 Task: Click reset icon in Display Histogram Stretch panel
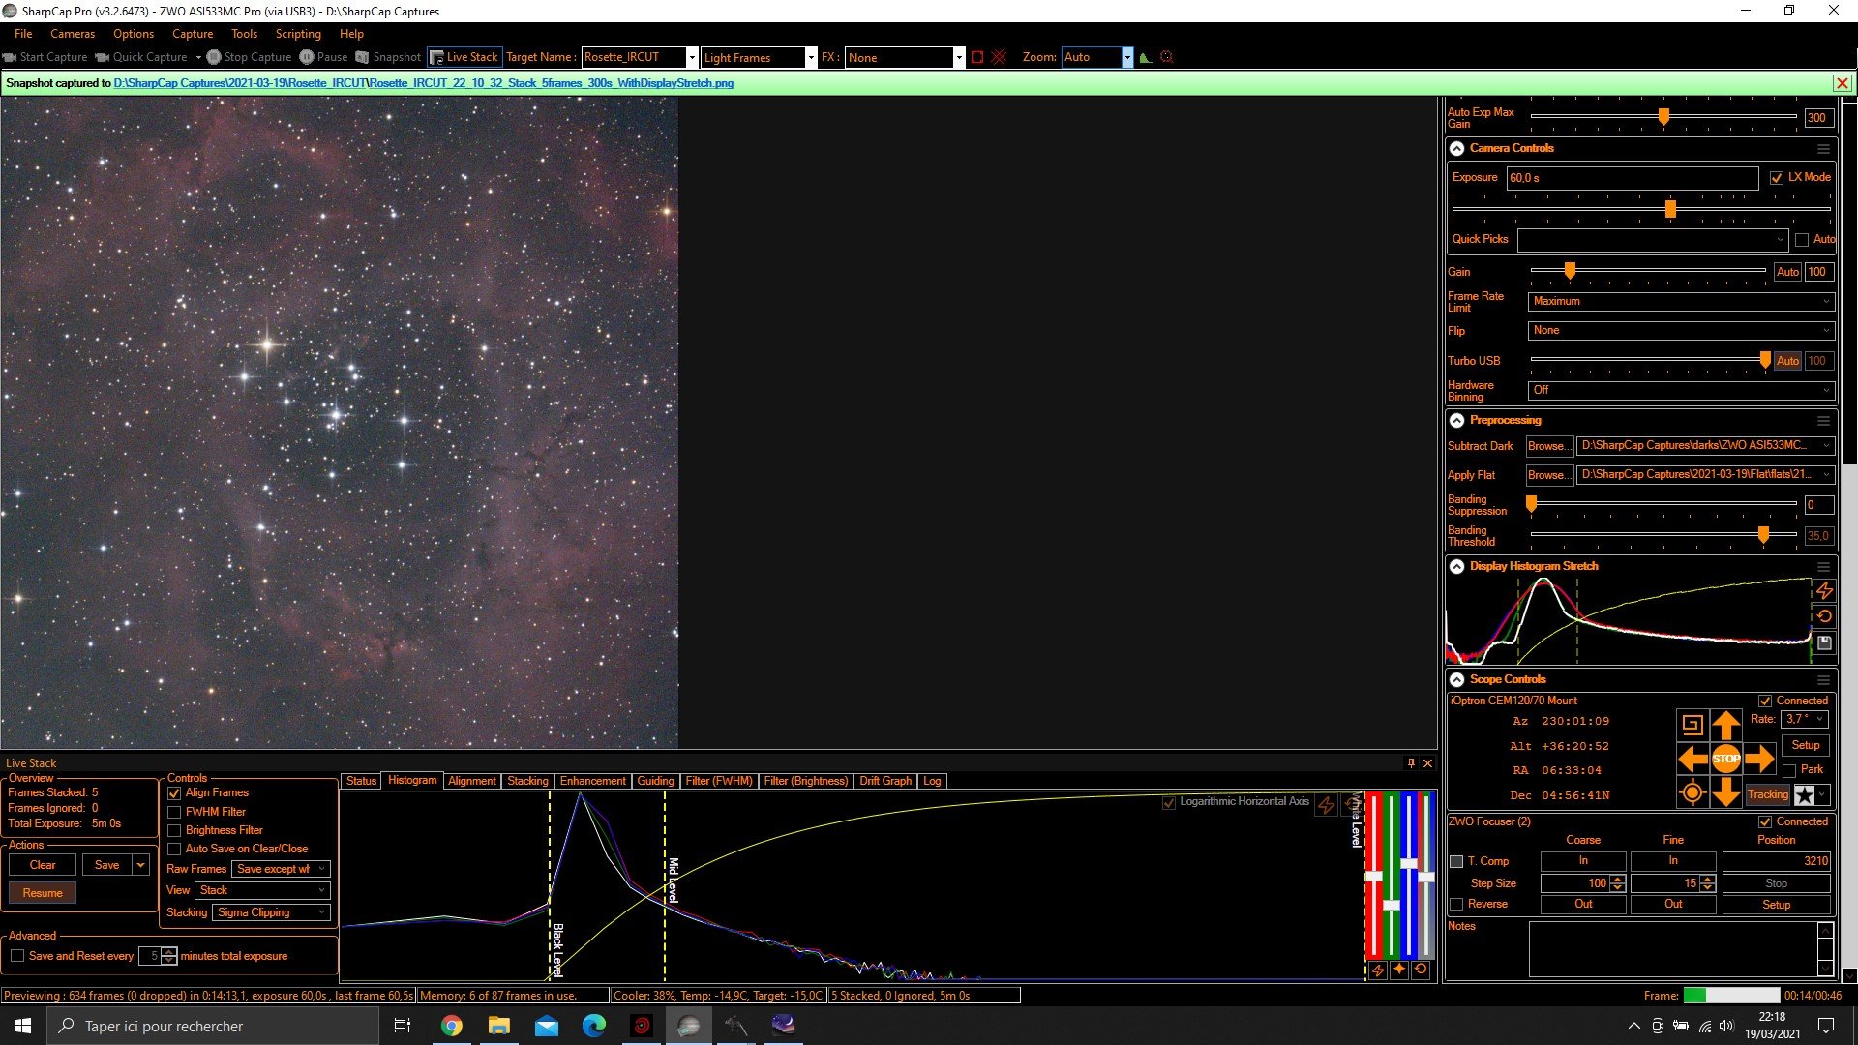(x=1824, y=616)
